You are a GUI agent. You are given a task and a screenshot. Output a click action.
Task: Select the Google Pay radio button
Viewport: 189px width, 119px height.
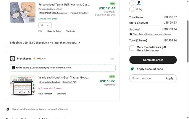pos(132,9)
